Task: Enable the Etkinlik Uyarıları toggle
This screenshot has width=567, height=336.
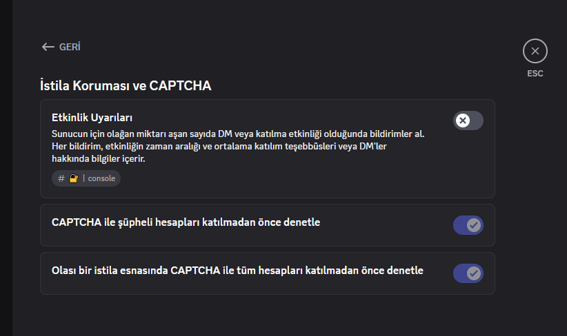Action: coord(468,120)
